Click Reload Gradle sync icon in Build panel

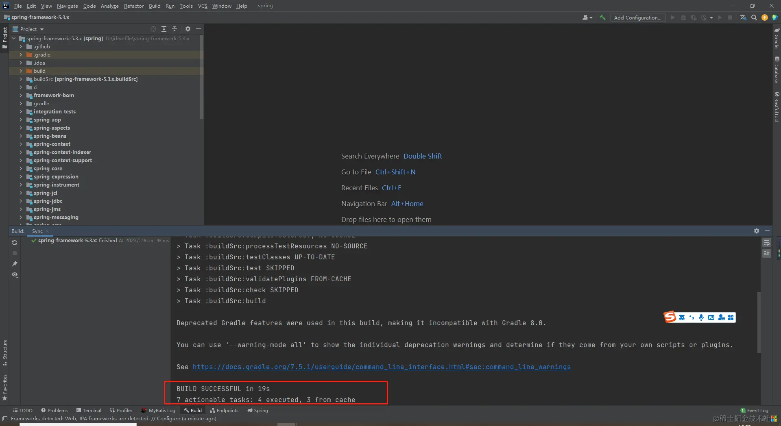point(15,243)
